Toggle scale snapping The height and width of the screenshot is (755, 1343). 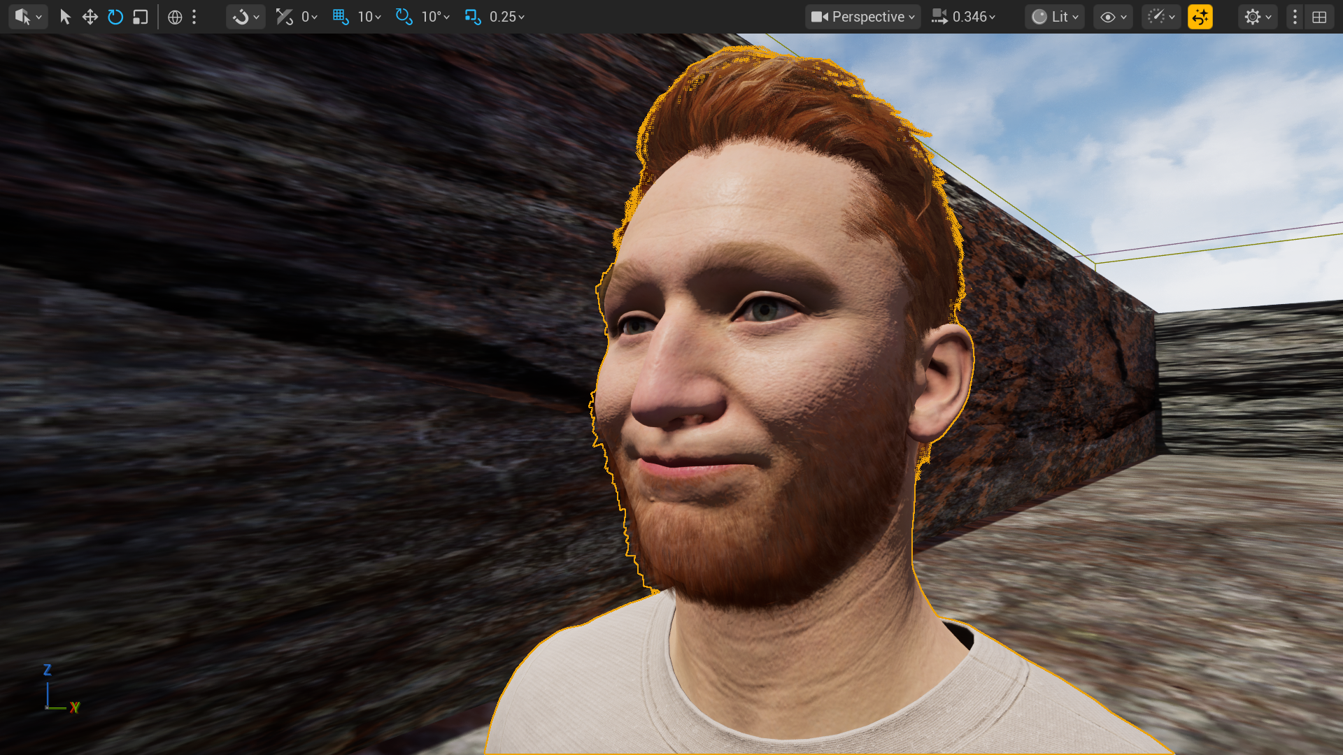pos(473,17)
